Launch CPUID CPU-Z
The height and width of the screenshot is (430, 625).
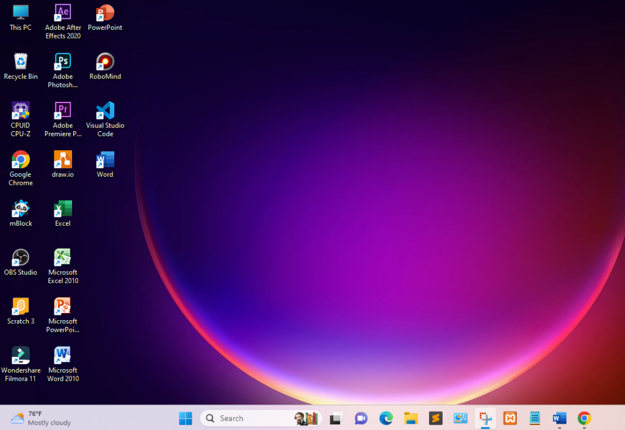coord(20,112)
